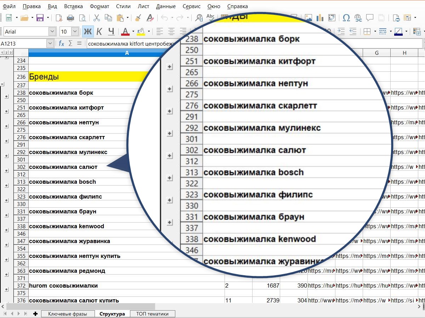This screenshot has width=425, height=318.
Task: Open the Файл menu
Action: click(x=9, y=6)
